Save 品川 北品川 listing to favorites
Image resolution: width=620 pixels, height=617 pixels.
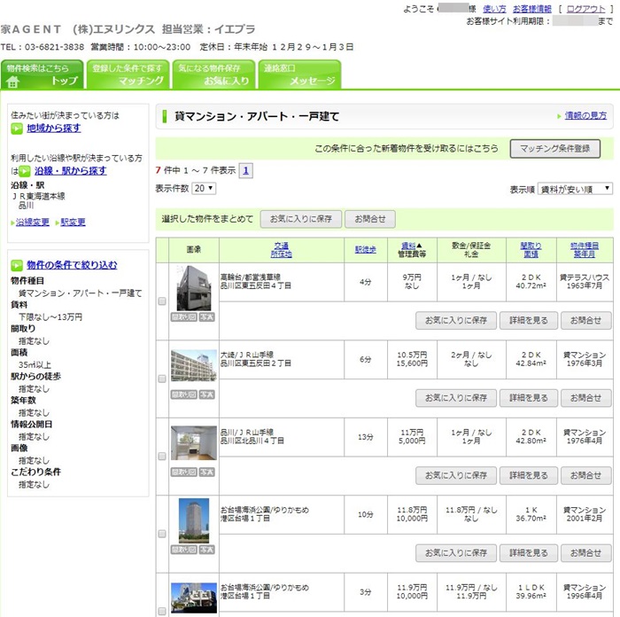[x=456, y=476]
